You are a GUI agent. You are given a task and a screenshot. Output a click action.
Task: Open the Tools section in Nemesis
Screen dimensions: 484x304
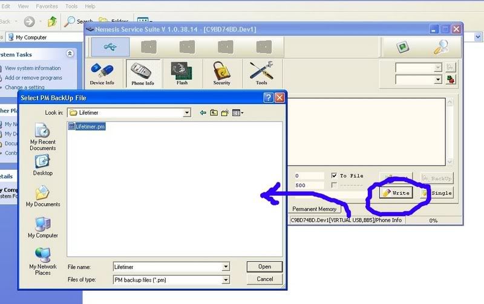(261, 74)
